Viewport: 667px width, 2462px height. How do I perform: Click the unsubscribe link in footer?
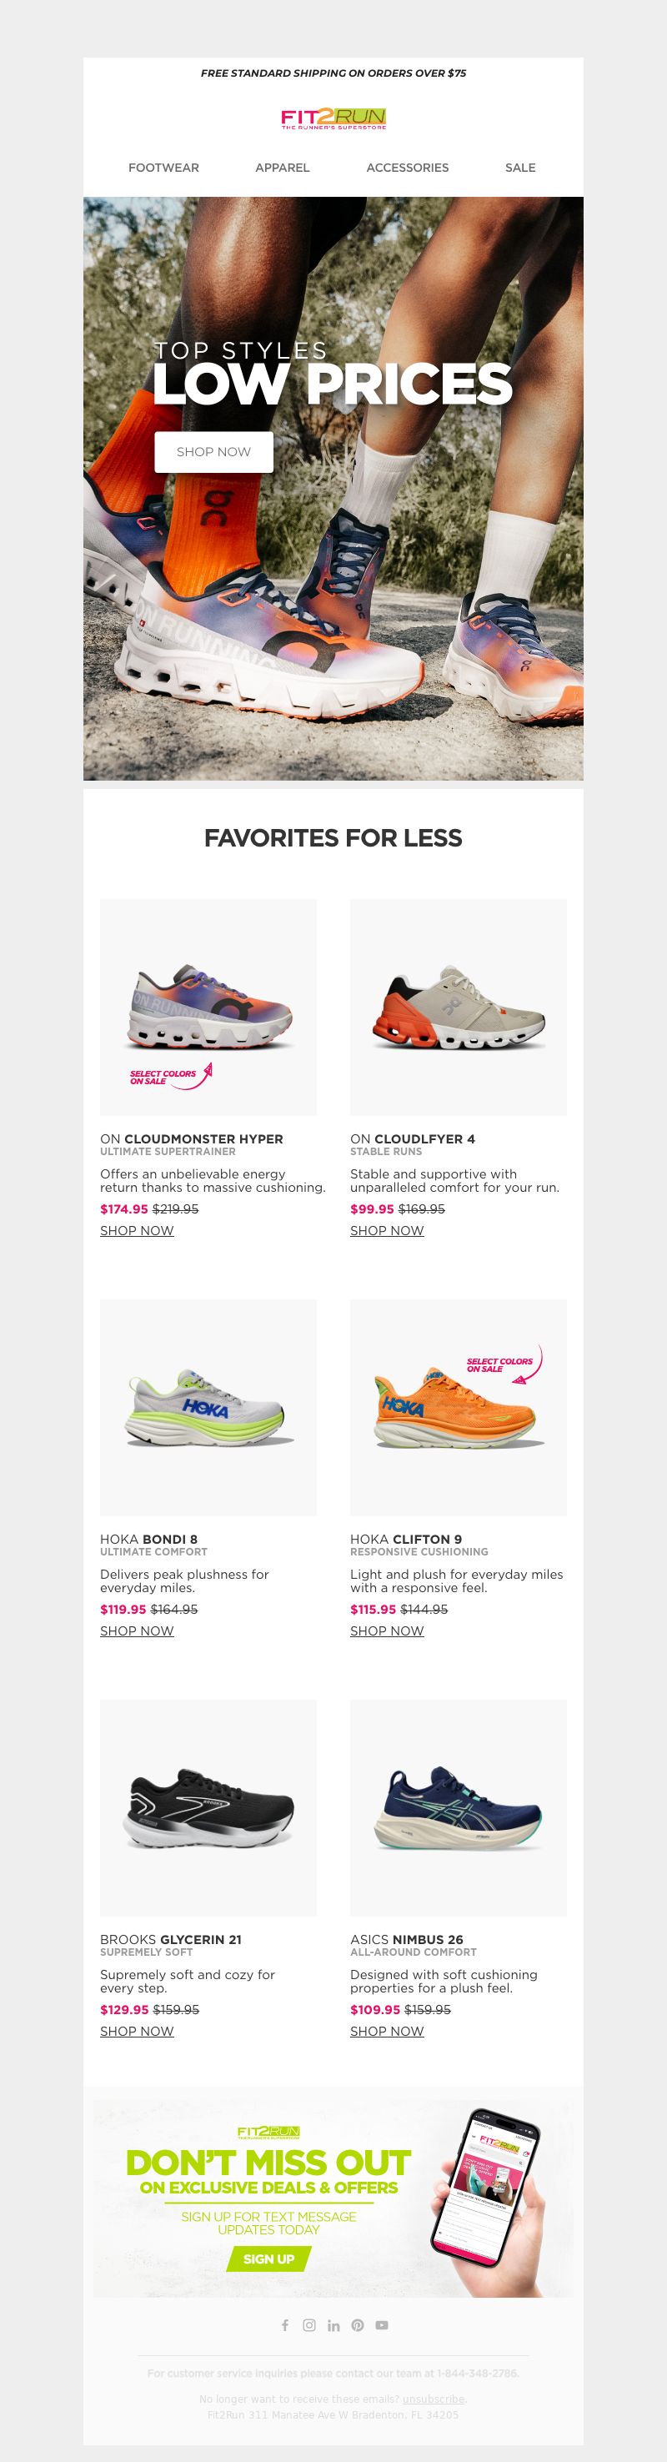pos(433,2398)
